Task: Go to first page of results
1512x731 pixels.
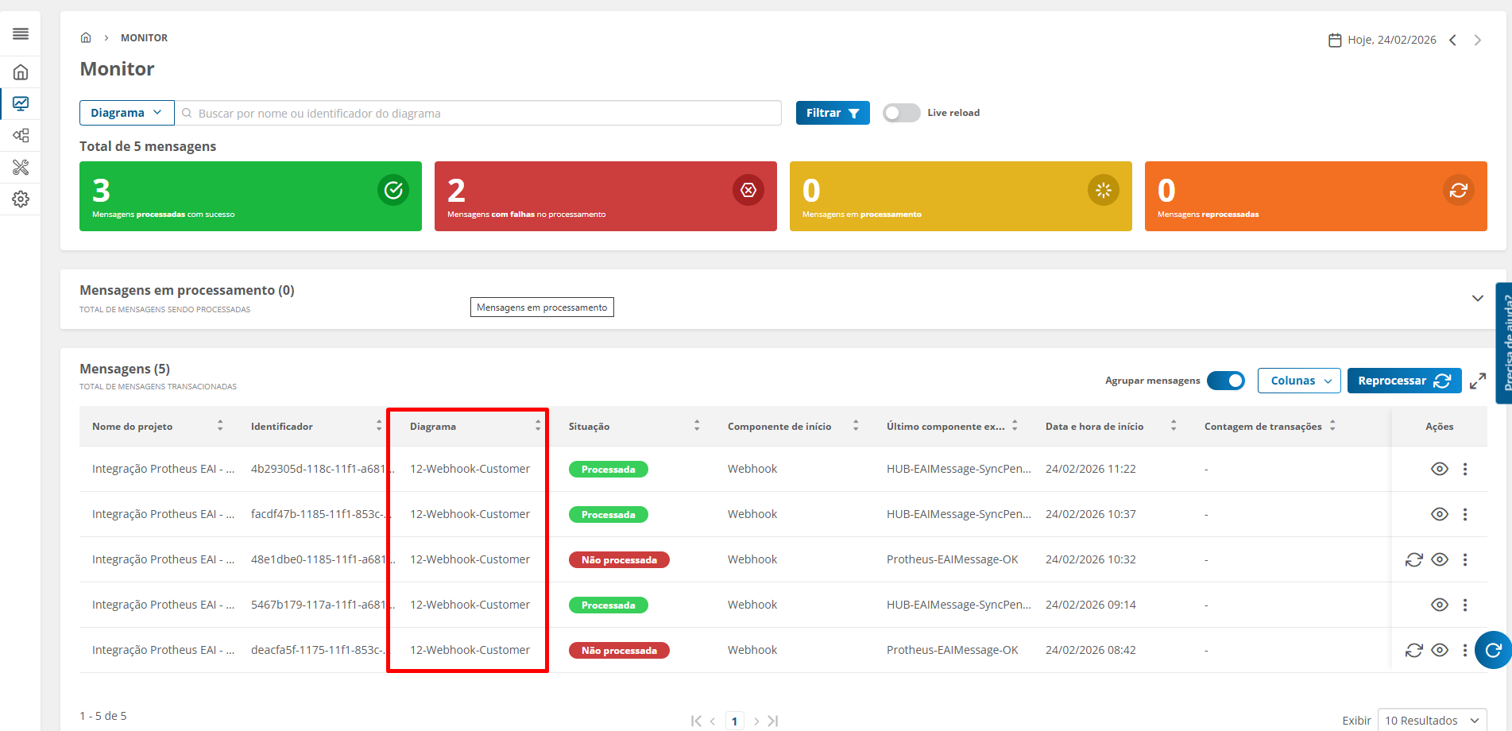Action: pos(696,721)
